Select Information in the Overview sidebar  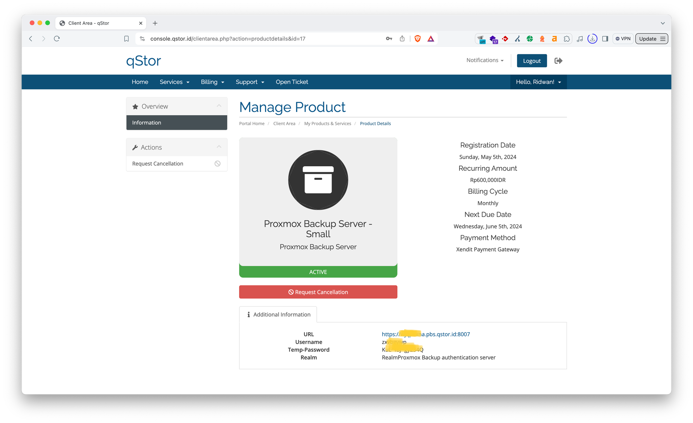[177, 123]
